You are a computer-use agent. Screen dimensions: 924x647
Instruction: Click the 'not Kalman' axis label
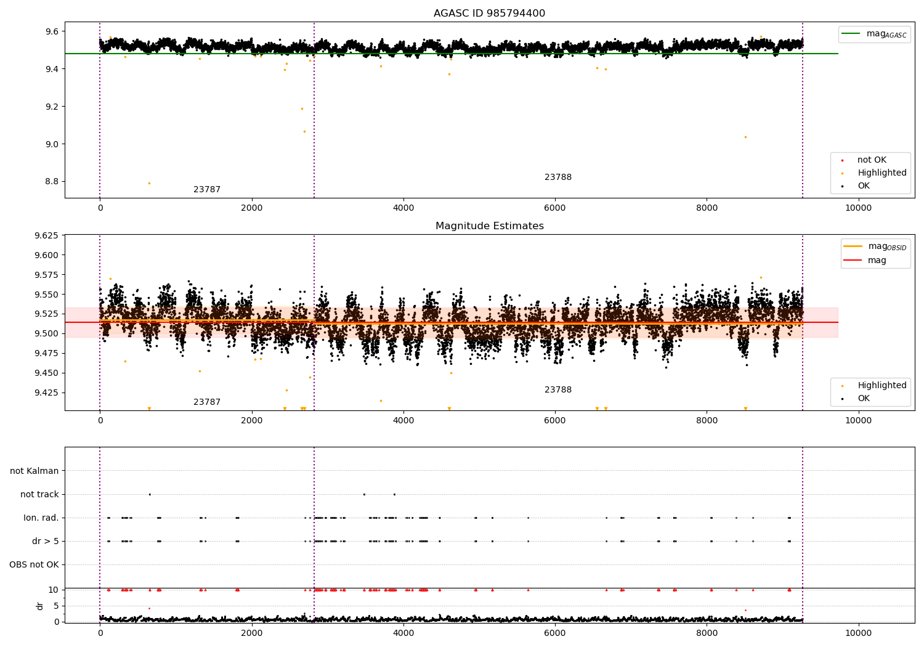tap(34, 471)
